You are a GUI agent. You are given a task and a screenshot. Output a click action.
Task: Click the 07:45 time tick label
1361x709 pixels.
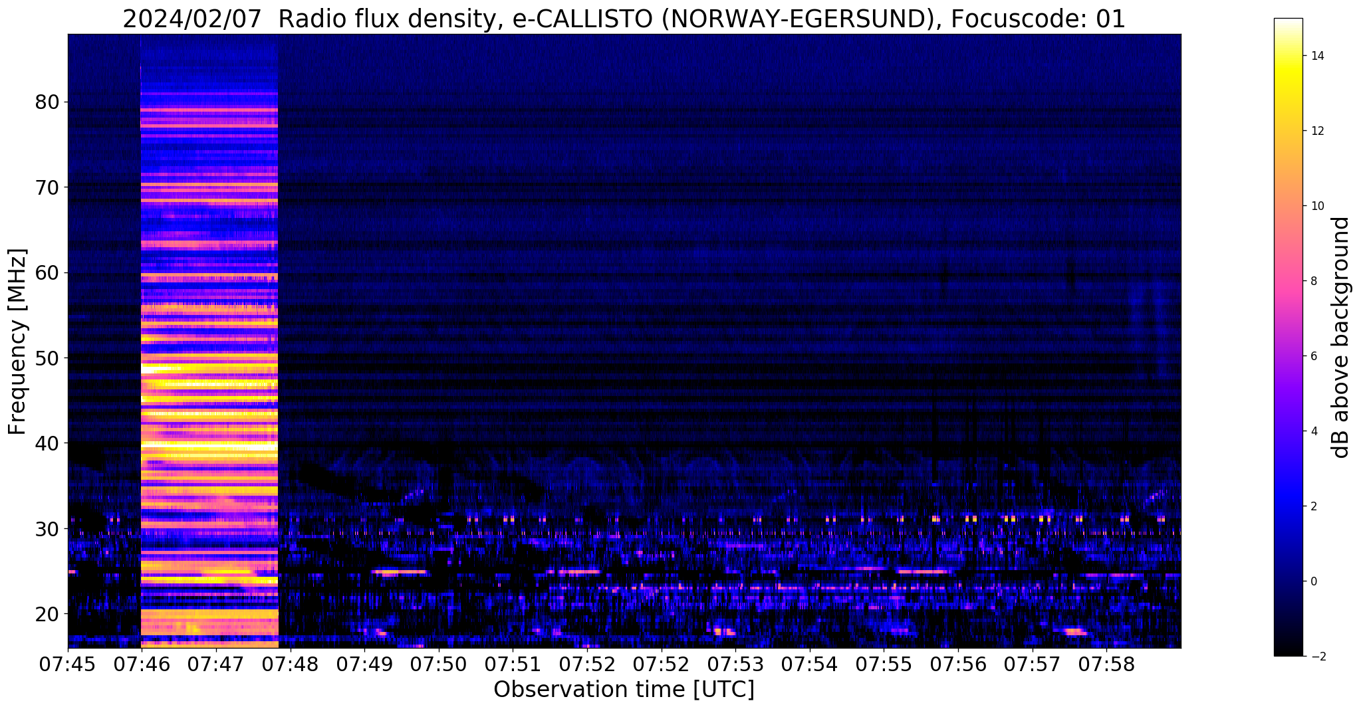(68, 663)
